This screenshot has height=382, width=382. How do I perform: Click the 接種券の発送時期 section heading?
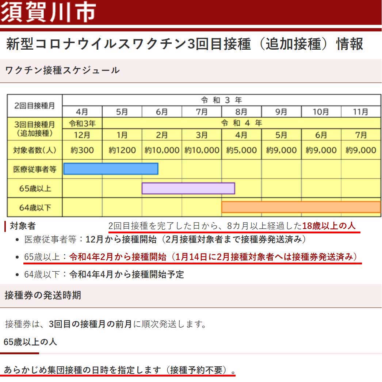click(43, 295)
